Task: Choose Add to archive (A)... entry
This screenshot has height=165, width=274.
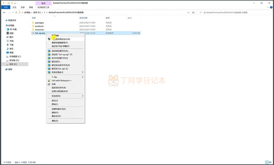Action: [66, 51]
